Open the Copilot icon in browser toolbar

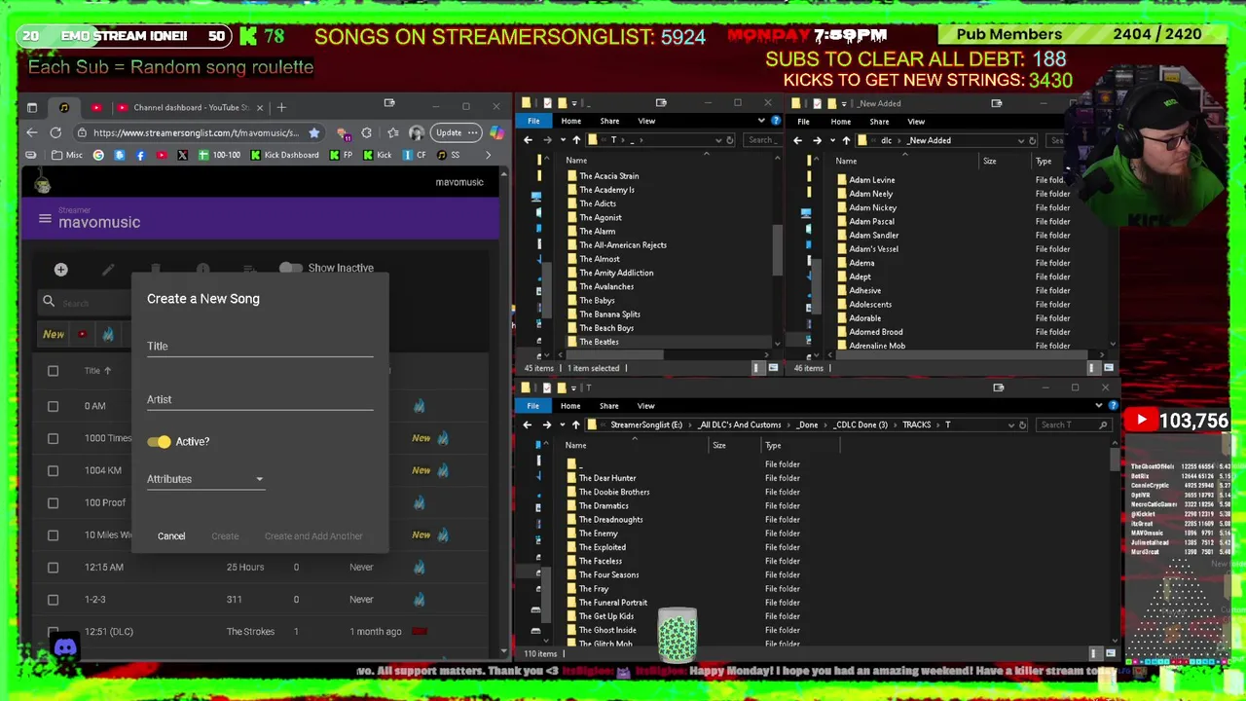tap(496, 132)
